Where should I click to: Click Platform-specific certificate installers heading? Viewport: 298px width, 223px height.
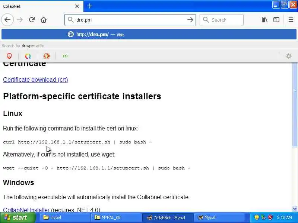[82, 96]
